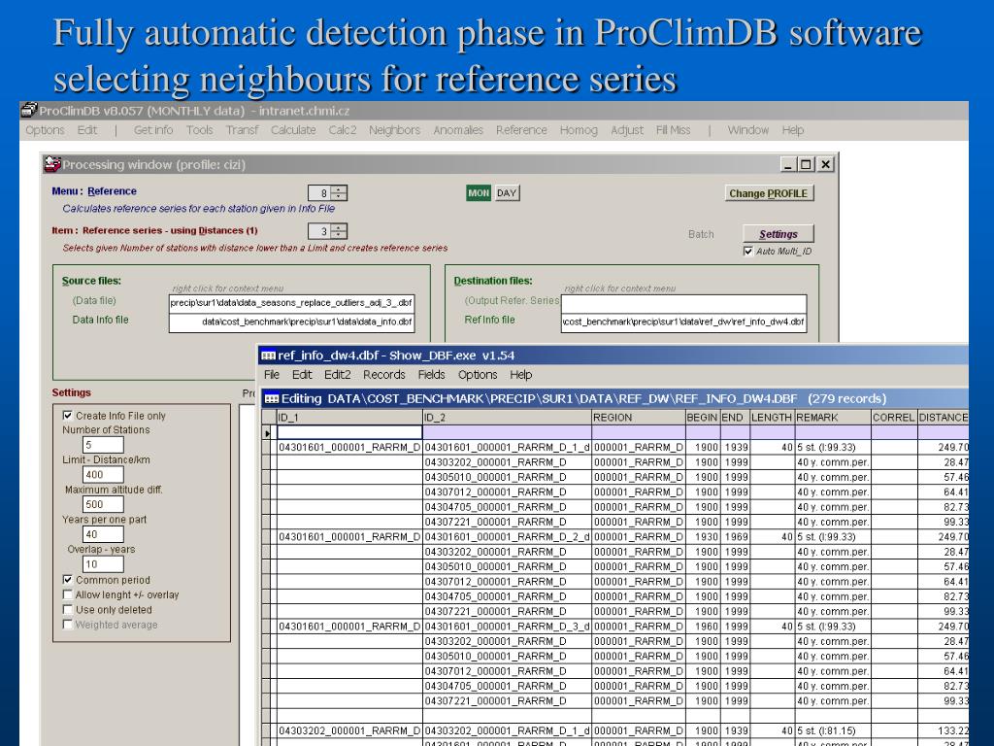Screen dimensions: 994x746
Task: Open the Get info menu
Action: pos(152,130)
